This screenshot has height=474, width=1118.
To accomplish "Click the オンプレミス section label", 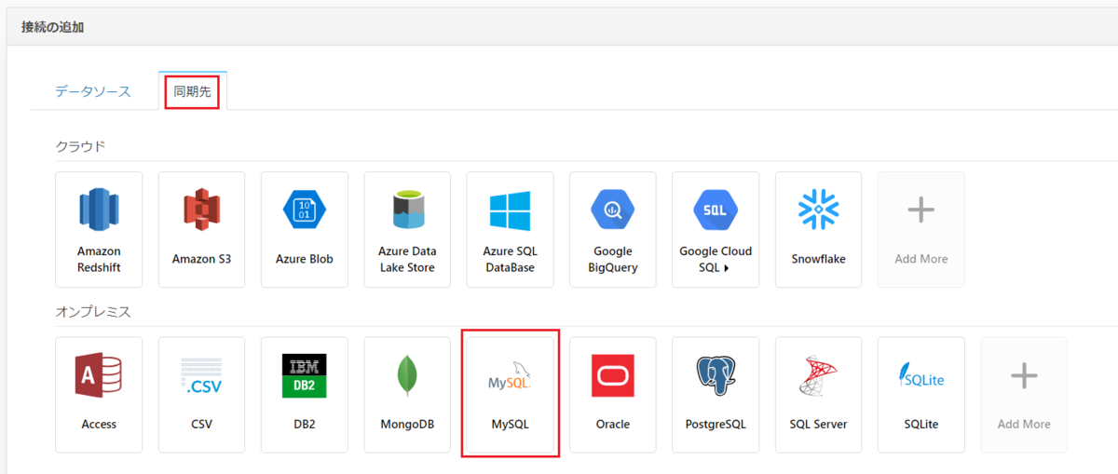I will (x=93, y=311).
